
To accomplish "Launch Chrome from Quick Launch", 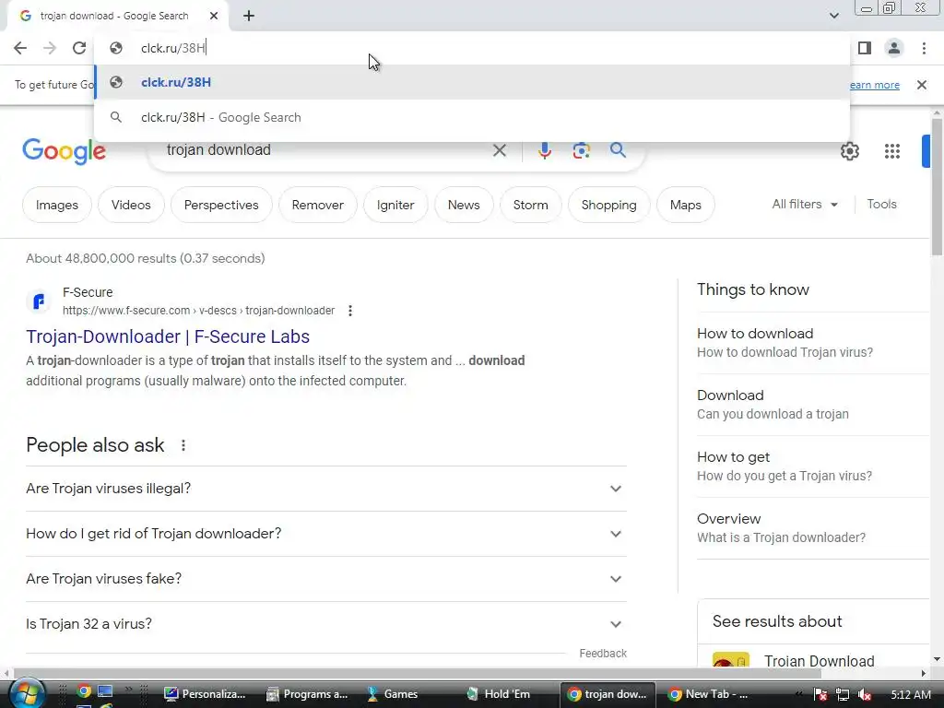I will (x=84, y=691).
